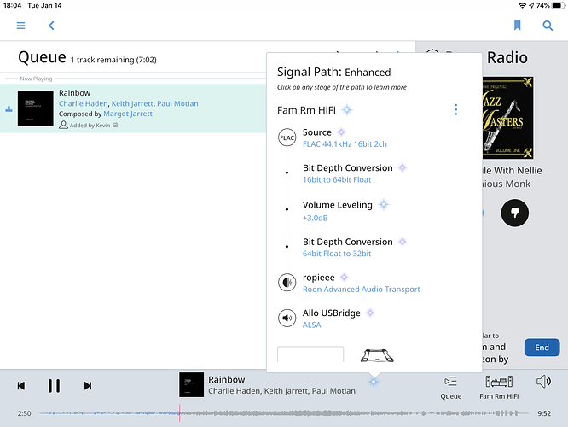Open the Rainbow album thumbnail in queue
568x427 pixels.
coord(36,108)
